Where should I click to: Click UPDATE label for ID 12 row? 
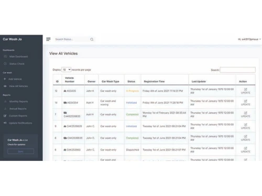click(x=245, y=93)
